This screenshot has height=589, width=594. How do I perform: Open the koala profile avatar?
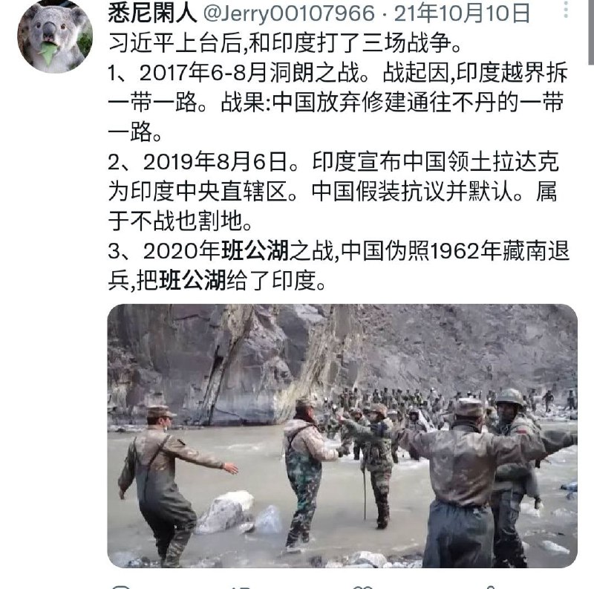tap(55, 36)
